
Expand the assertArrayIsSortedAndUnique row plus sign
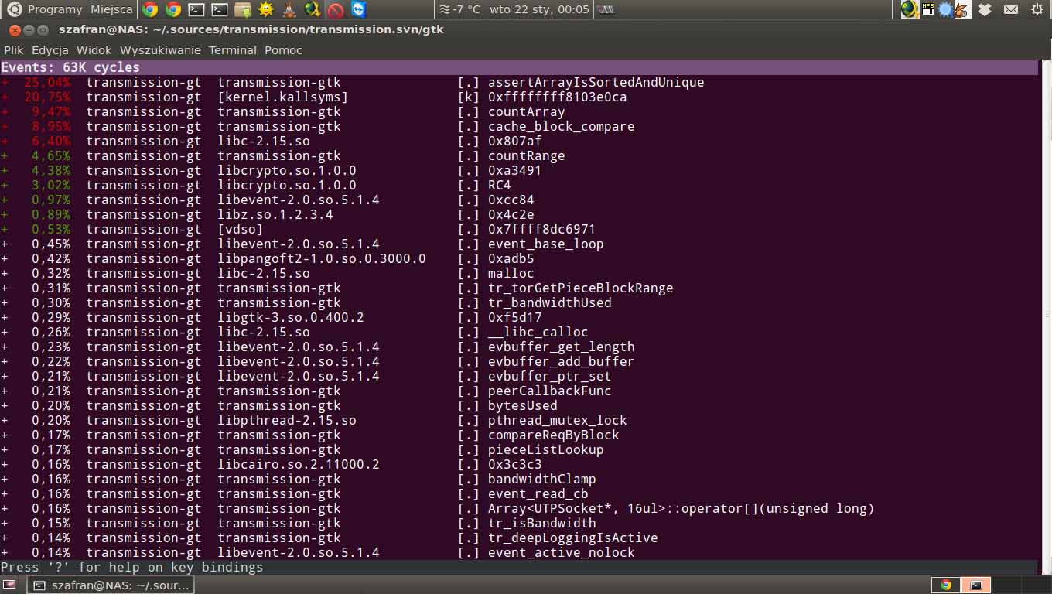tap(5, 82)
